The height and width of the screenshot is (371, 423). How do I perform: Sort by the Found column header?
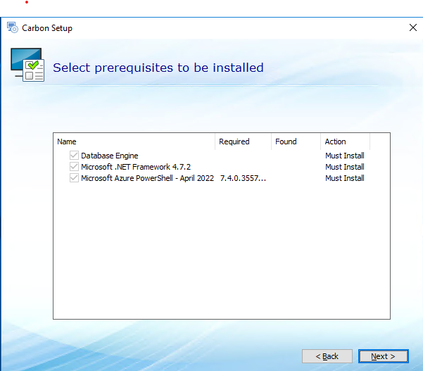(296, 142)
